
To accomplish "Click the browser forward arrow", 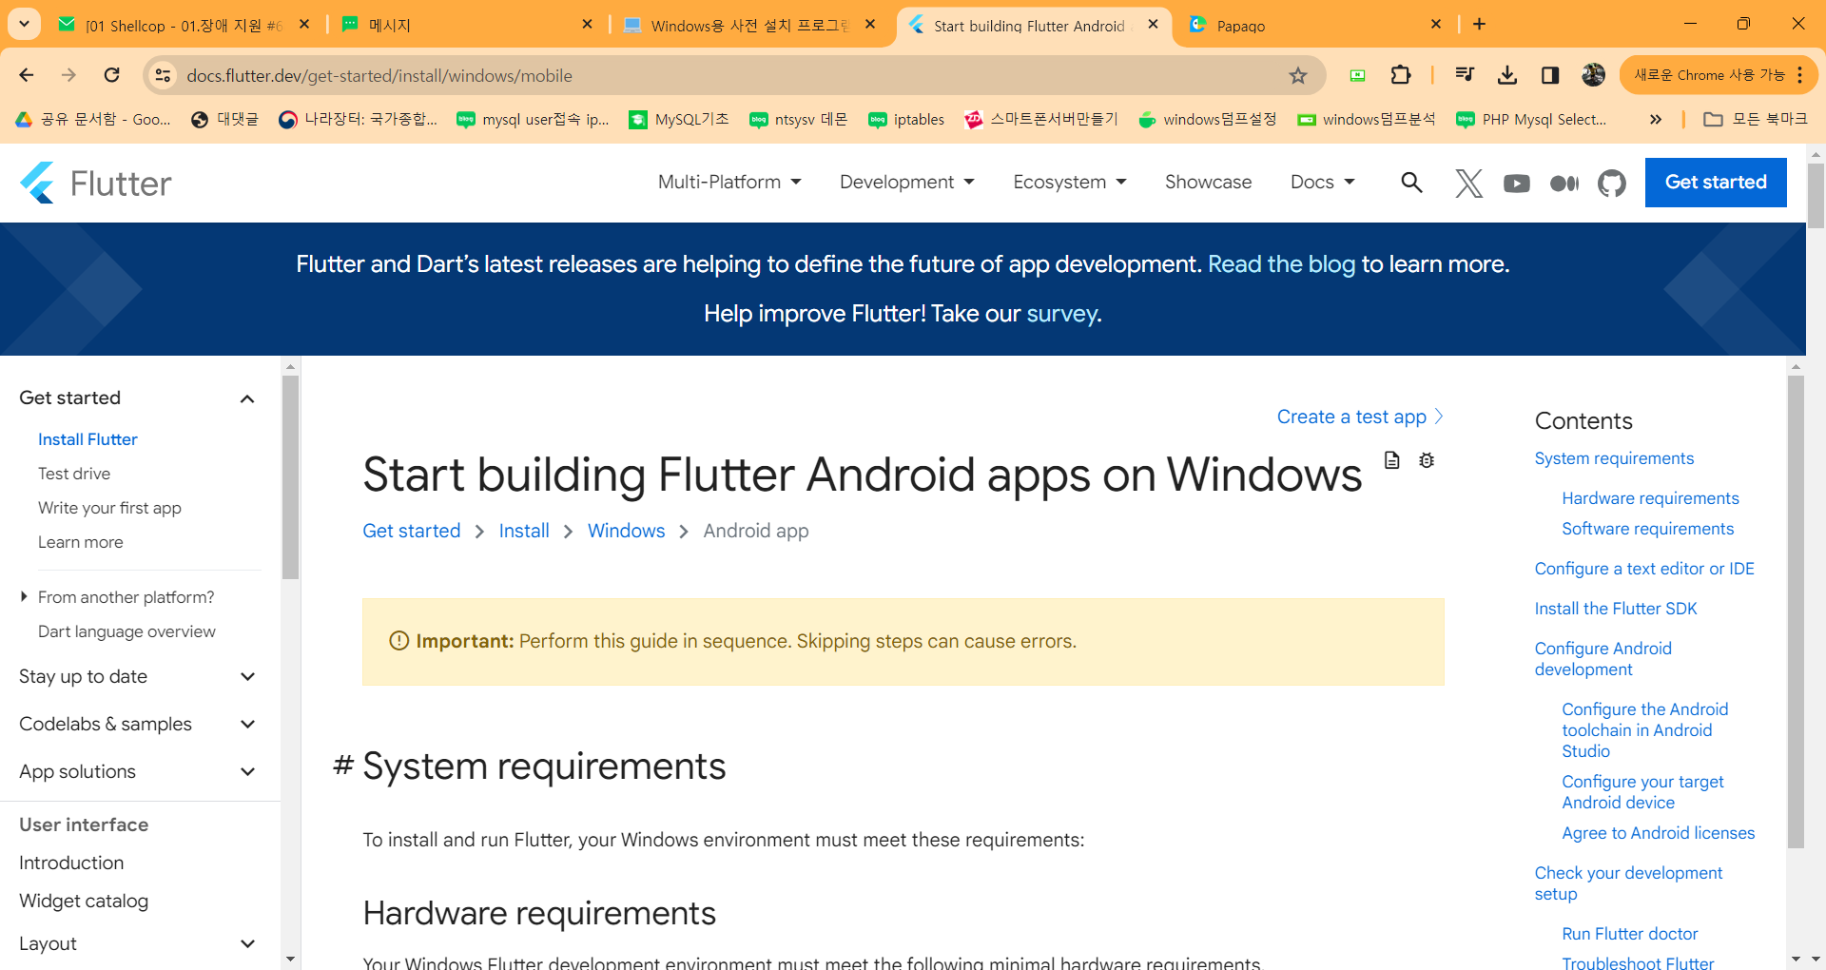I will [68, 75].
